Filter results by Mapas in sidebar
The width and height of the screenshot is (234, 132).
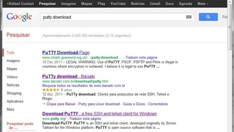12,69
